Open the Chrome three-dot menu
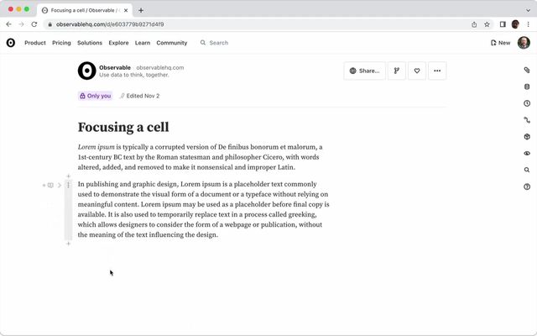 (x=528, y=24)
